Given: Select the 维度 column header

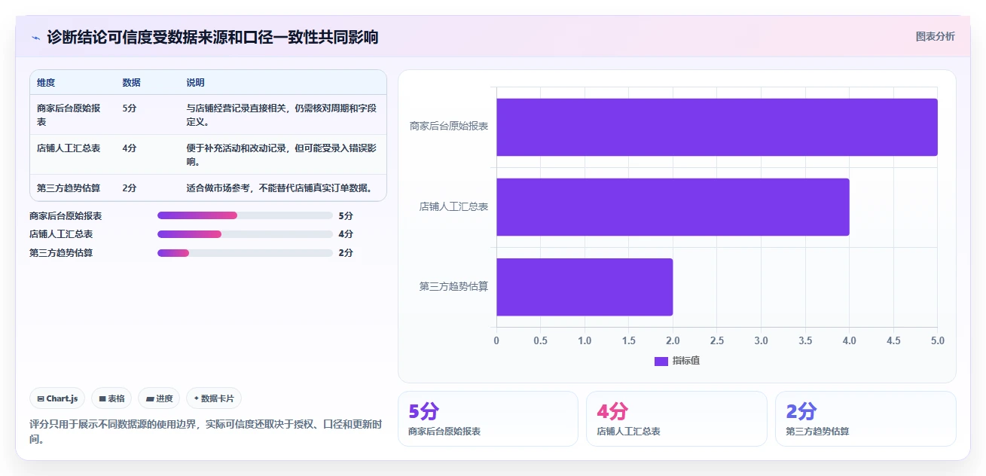Looking at the screenshot, I should tap(46, 83).
